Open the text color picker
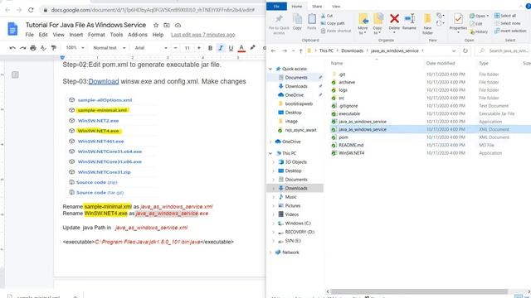Image resolution: width=531 pixels, height=298 pixels. point(241,48)
